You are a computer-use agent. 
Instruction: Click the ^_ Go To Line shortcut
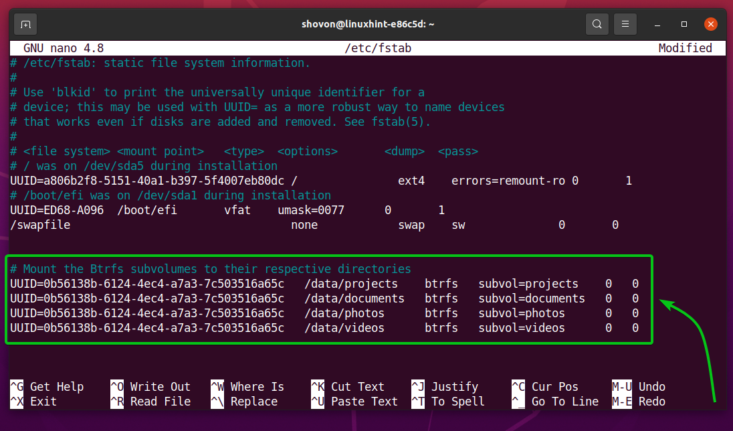point(555,402)
